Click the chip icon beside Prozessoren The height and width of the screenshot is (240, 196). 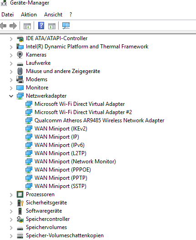coord(20,194)
